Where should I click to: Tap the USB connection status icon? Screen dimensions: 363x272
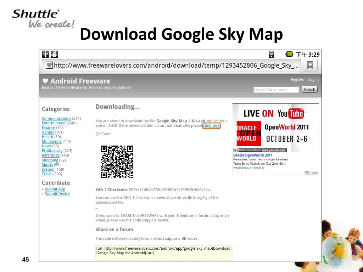(46, 54)
